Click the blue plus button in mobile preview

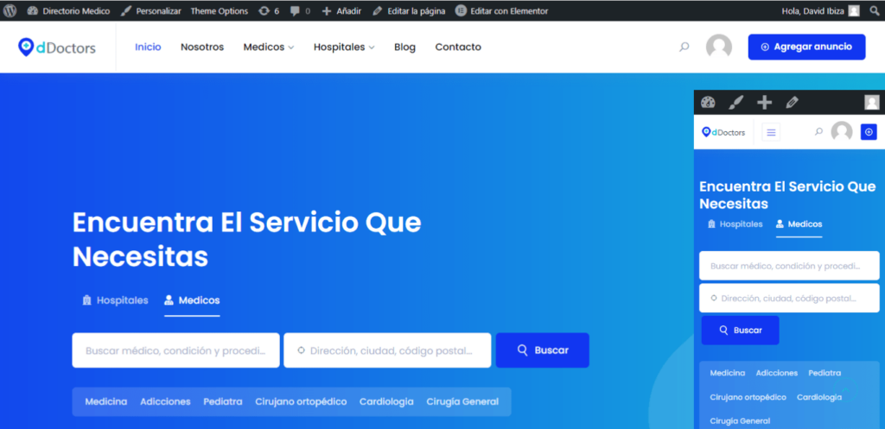point(869,132)
